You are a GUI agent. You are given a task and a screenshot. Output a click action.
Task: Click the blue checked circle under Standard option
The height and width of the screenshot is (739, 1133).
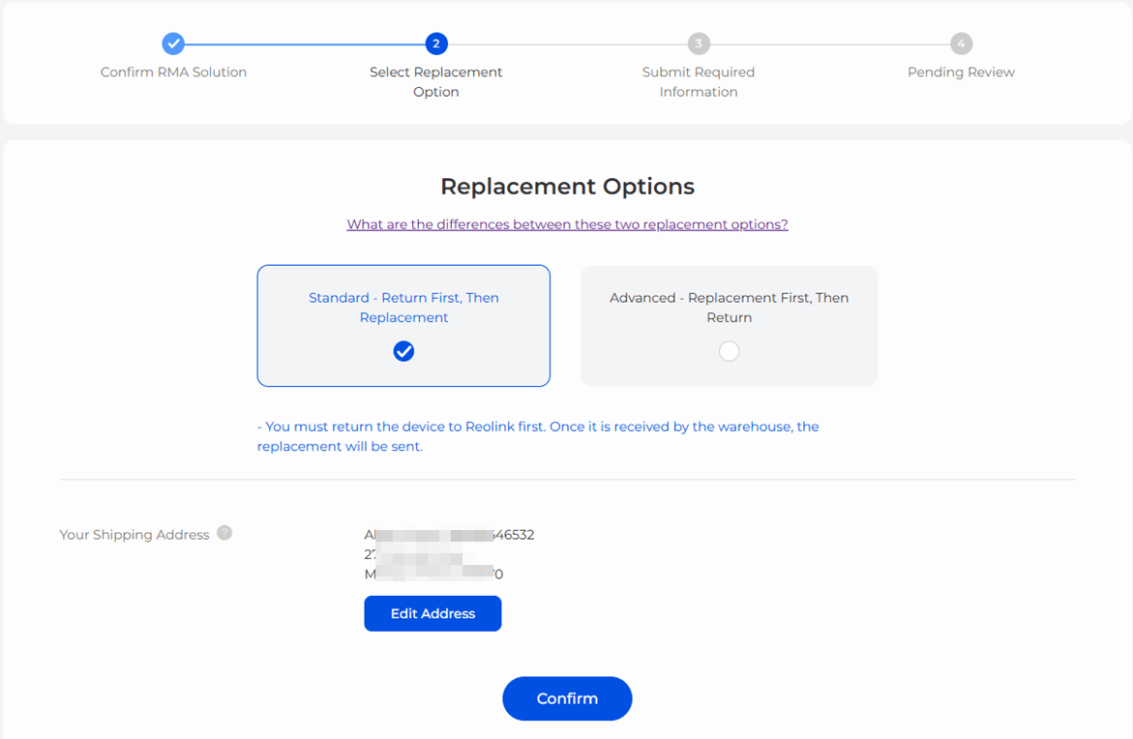403,351
